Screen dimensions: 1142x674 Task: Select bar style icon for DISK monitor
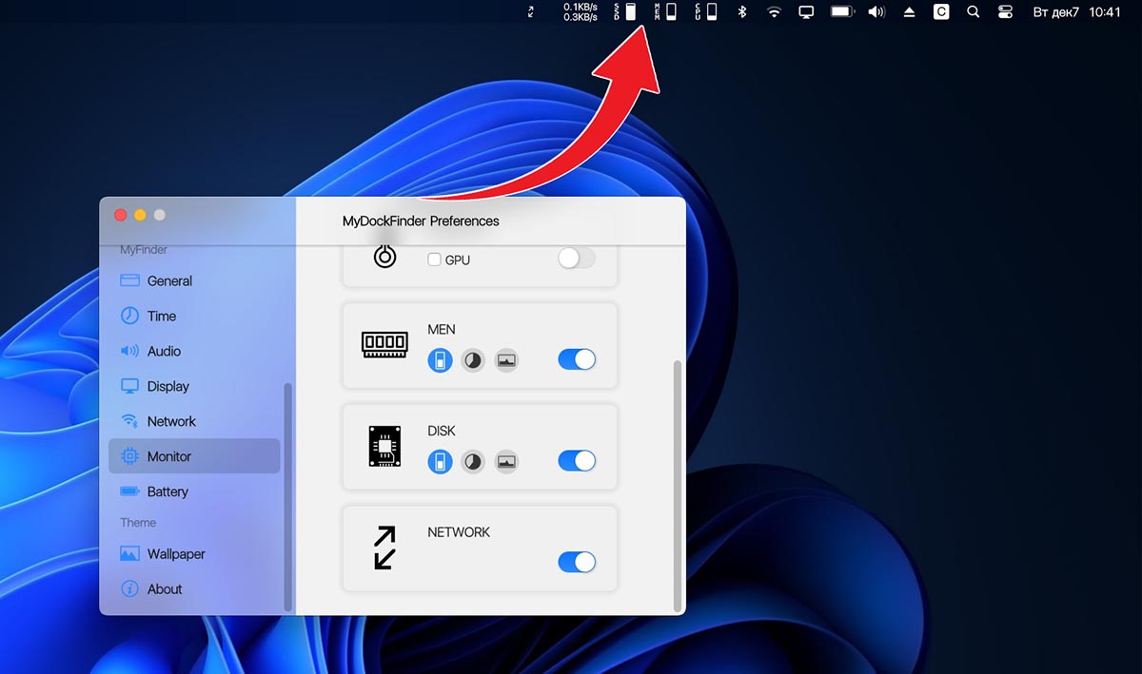440,462
